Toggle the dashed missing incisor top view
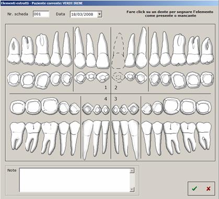219x199 pixels. point(119,77)
